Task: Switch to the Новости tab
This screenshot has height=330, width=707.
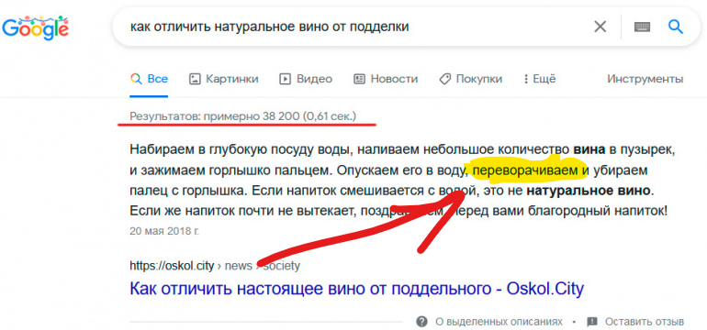Action: click(386, 79)
